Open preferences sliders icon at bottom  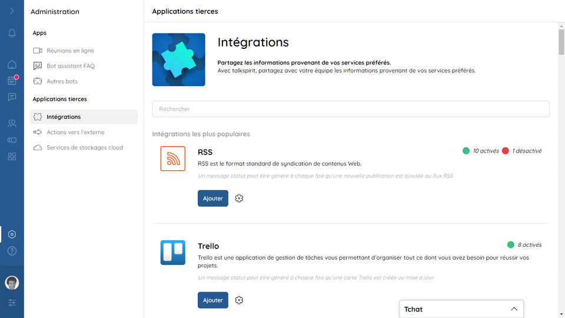[12, 303]
